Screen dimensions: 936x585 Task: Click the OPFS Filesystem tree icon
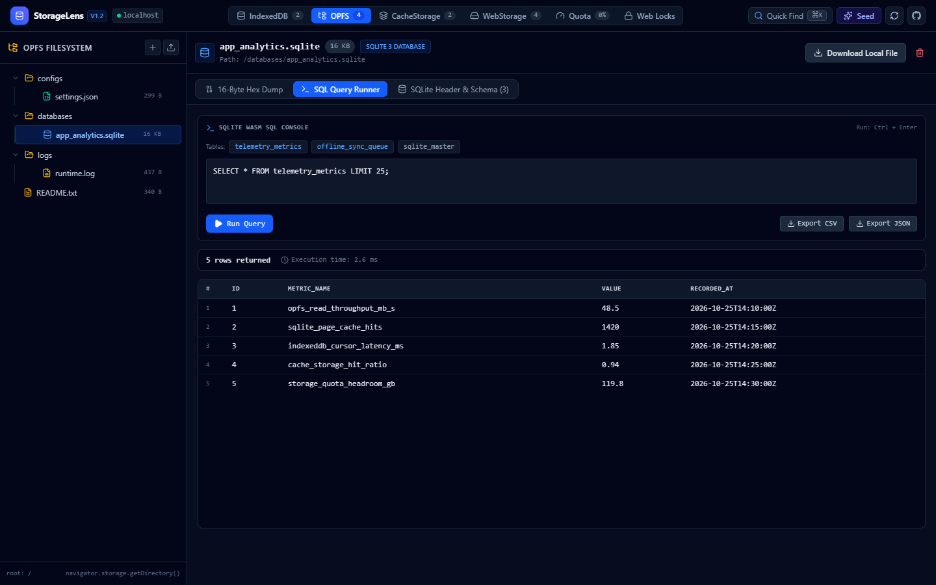click(13, 47)
